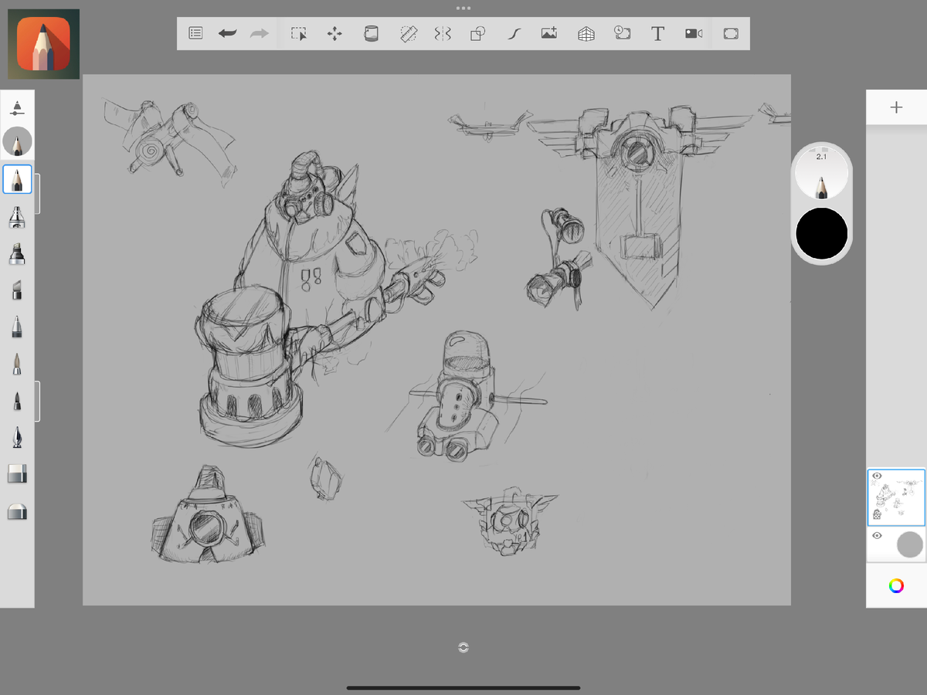Select the airbrush tool
This screenshot has height=695, width=927.
click(x=17, y=217)
